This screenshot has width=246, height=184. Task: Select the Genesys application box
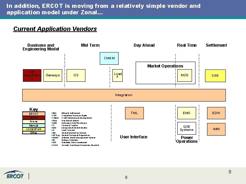point(53,75)
